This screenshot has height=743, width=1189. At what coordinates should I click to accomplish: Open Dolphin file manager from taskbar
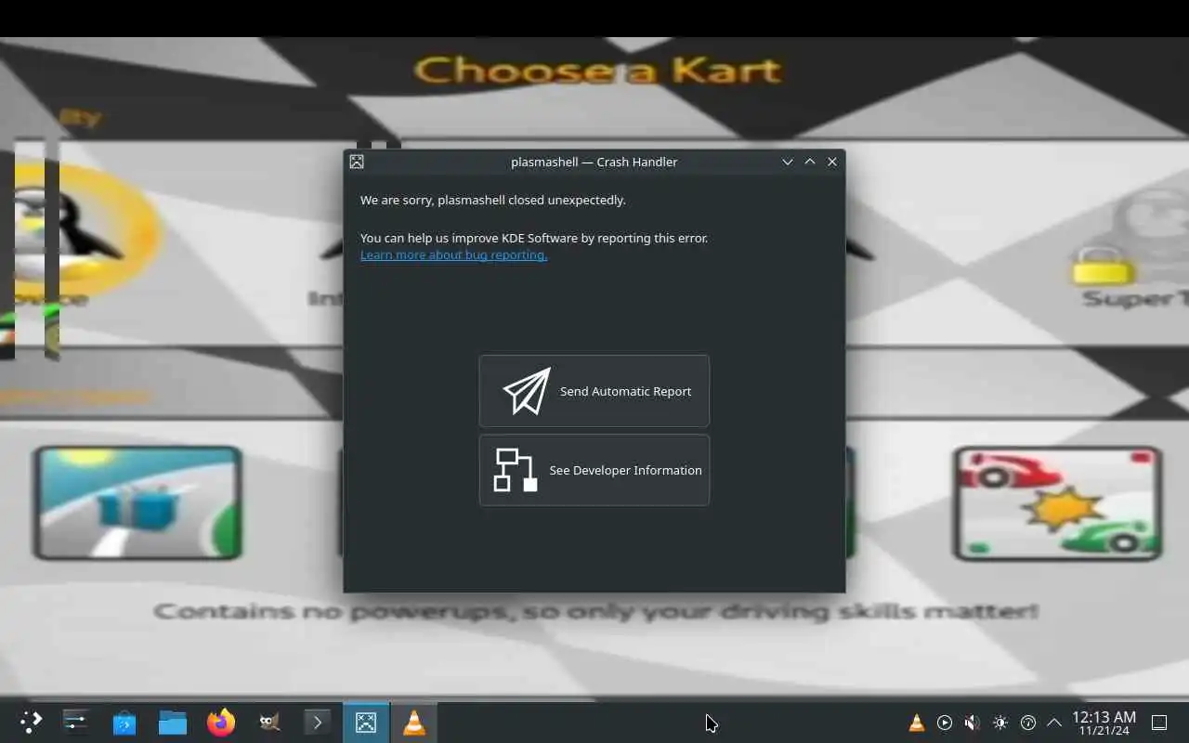pyautogui.click(x=173, y=723)
